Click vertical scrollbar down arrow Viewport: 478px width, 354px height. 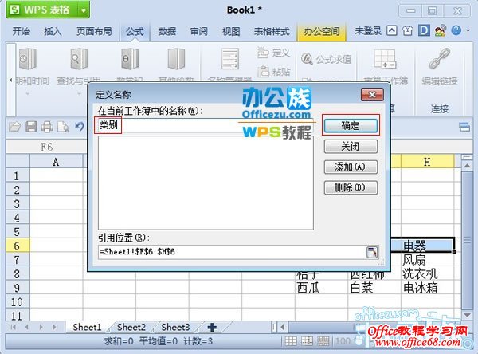click(467, 315)
